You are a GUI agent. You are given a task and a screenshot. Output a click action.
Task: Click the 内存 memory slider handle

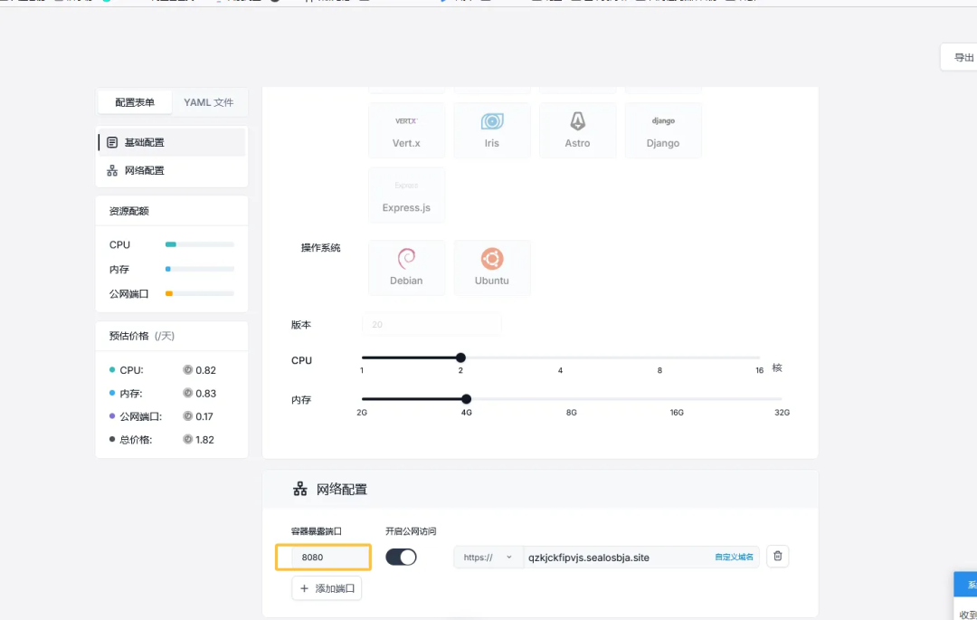click(x=466, y=398)
